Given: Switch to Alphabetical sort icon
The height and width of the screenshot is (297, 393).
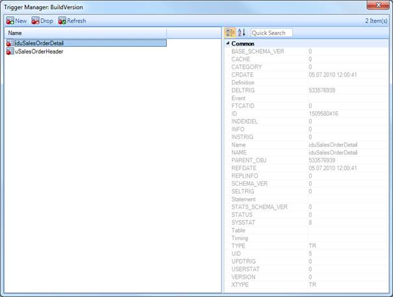Looking at the screenshot, I should pos(242,32).
